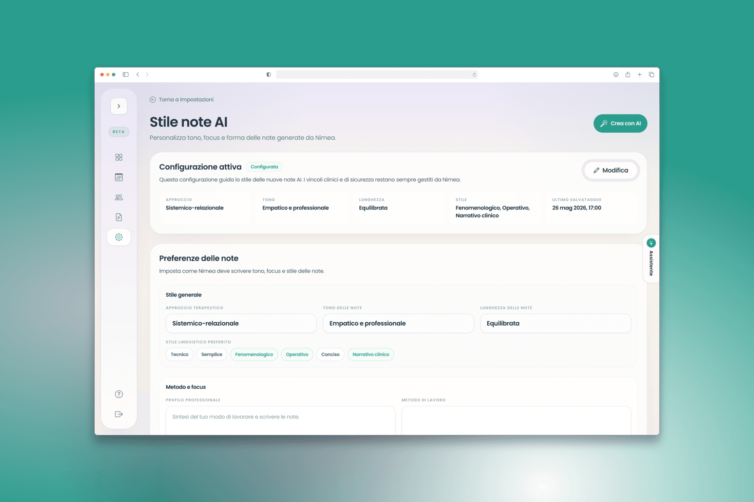Viewport: 754px width, 502px height.
Task: Click the browser reload icon
Action: (474, 75)
